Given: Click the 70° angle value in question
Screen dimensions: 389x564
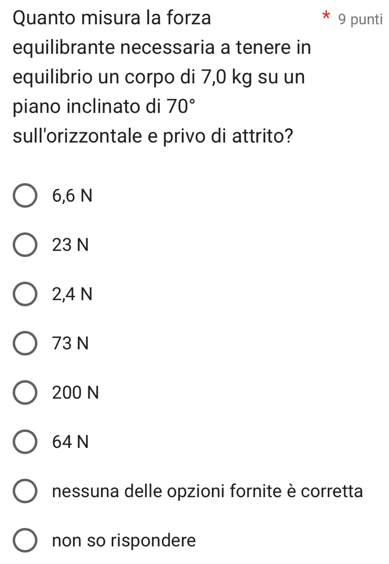Looking at the screenshot, I should (182, 106).
